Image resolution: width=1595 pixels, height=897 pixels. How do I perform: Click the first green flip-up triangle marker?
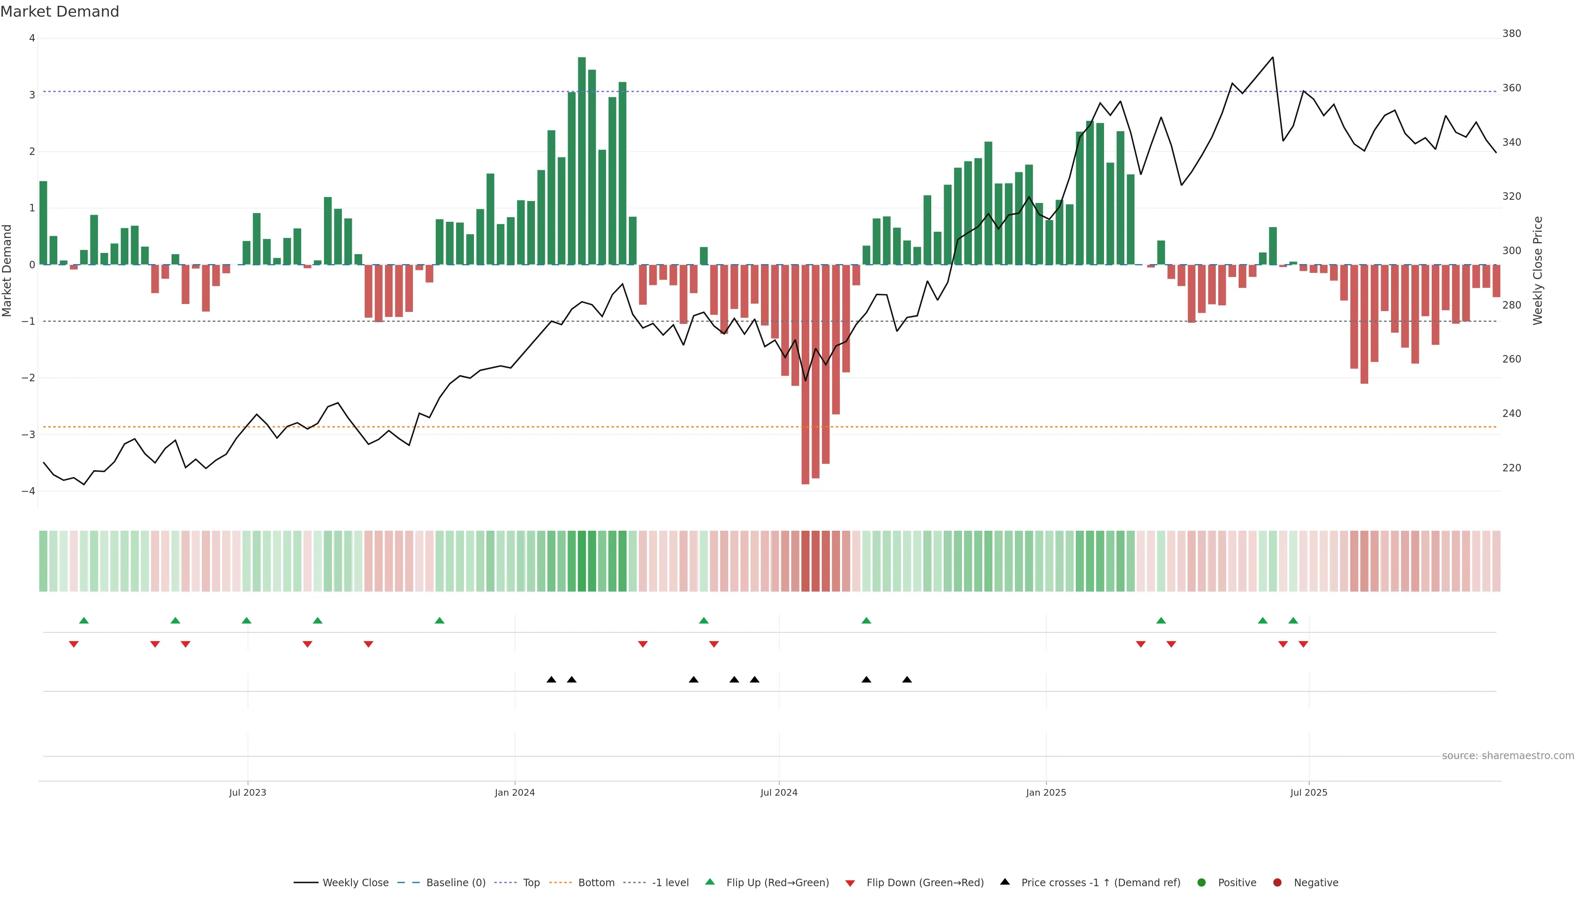coord(84,621)
